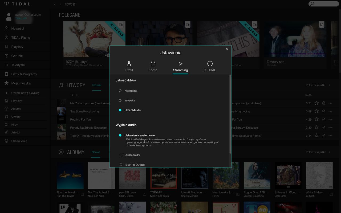
Task: Open Run the Jewels album cover
Action: tap(70, 175)
